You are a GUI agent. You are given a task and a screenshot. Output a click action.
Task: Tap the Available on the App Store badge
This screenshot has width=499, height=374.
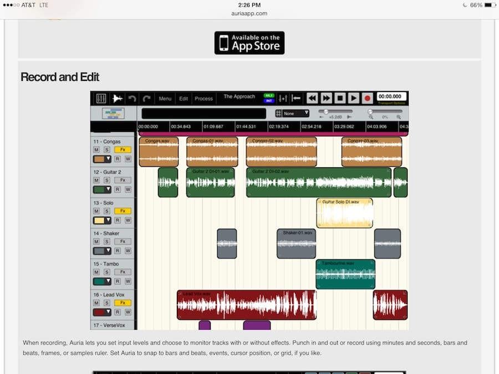coord(249,43)
